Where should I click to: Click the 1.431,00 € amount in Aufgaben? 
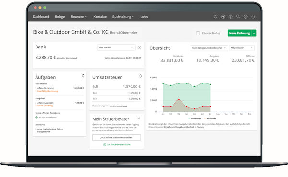coord(79,88)
